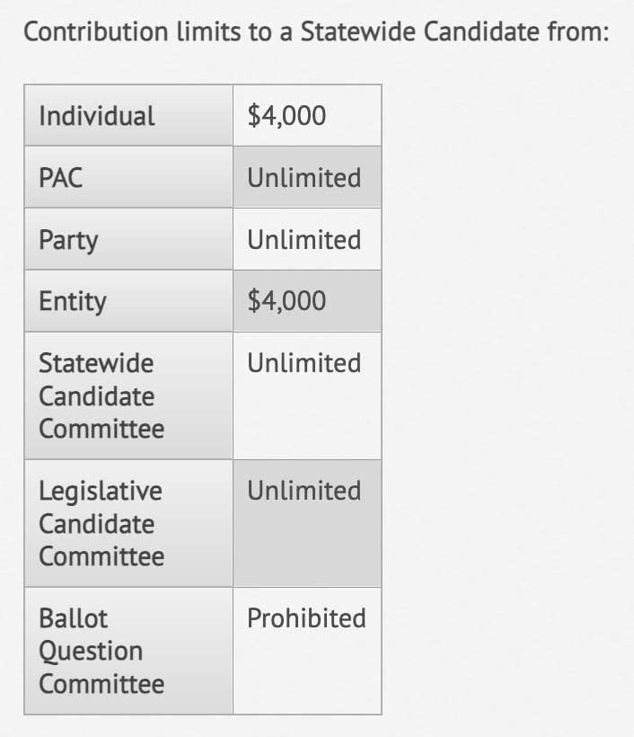Click the word Legislative in the table
Screen dimensions: 634x737
pyautogui.click(x=101, y=492)
